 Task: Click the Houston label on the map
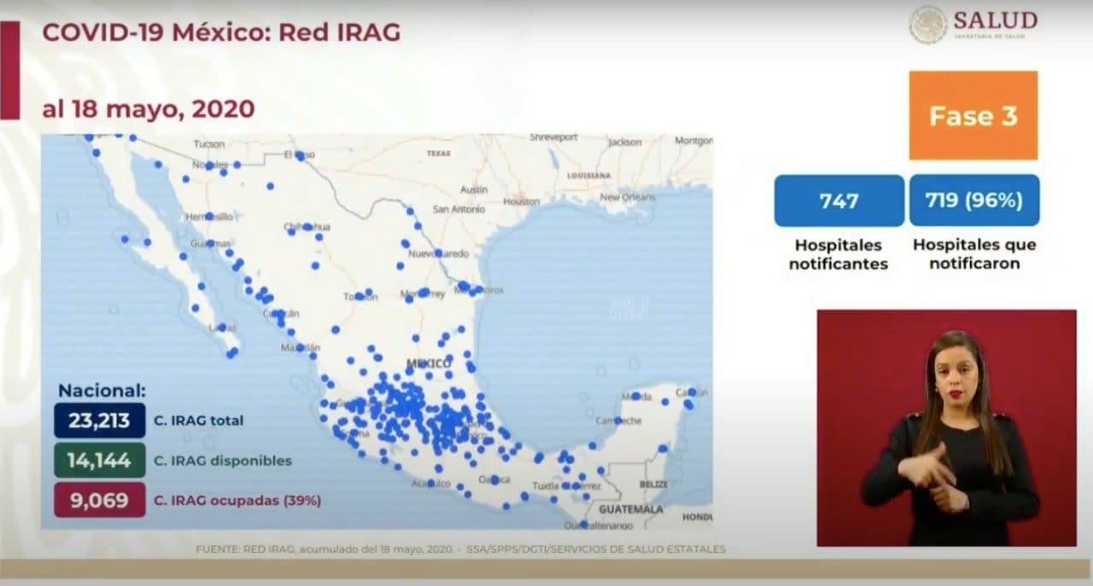pyautogui.click(x=521, y=202)
